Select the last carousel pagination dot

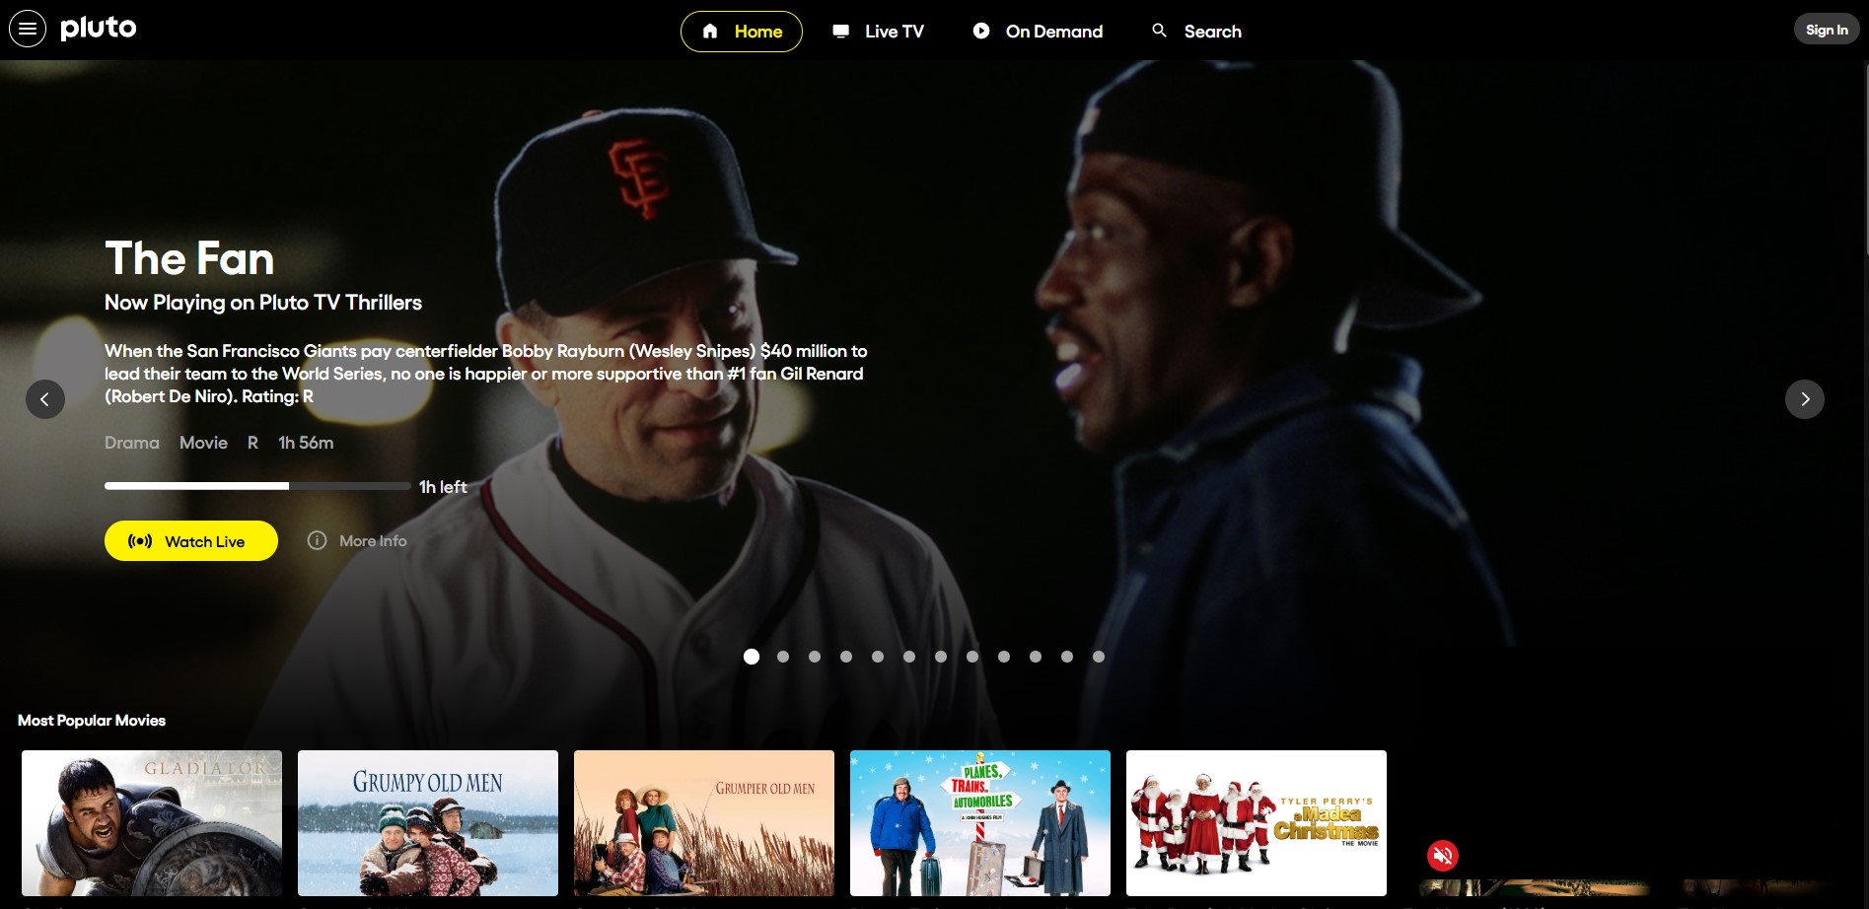(x=1098, y=656)
